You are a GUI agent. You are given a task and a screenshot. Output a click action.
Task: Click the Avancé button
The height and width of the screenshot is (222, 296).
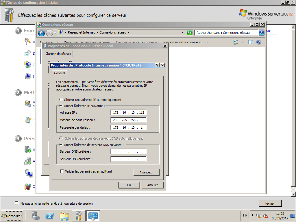(146, 172)
